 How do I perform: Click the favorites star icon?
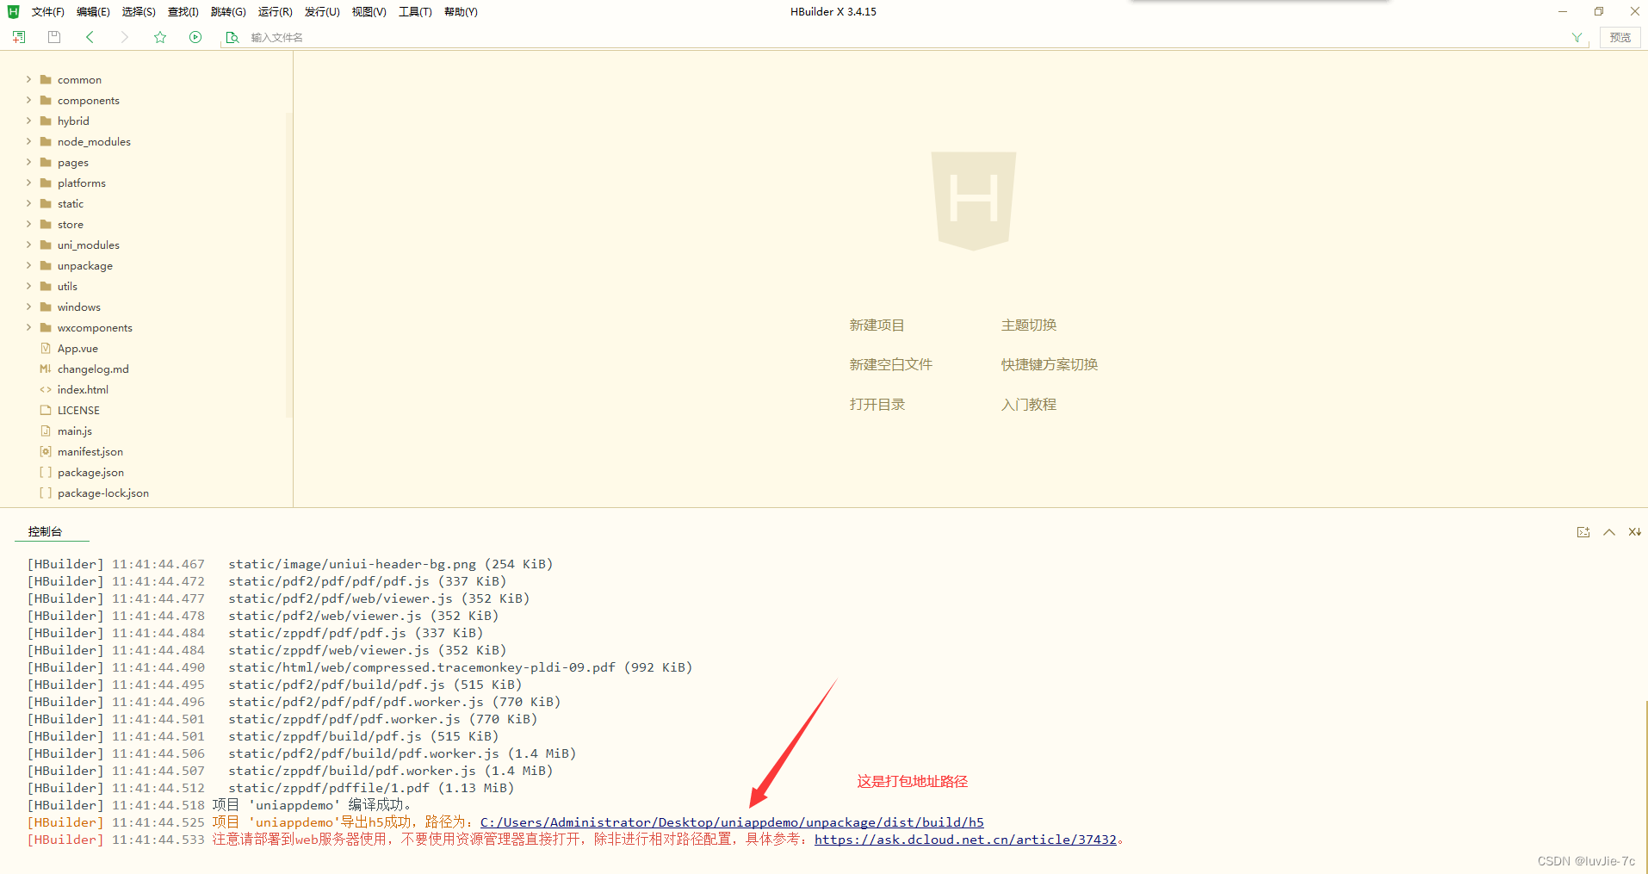[x=160, y=37]
